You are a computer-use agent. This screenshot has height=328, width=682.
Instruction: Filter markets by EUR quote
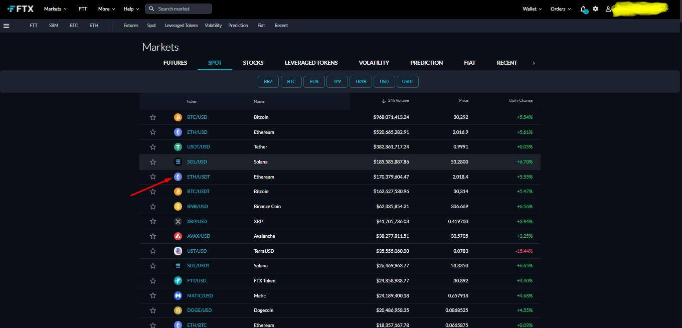coord(314,82)
